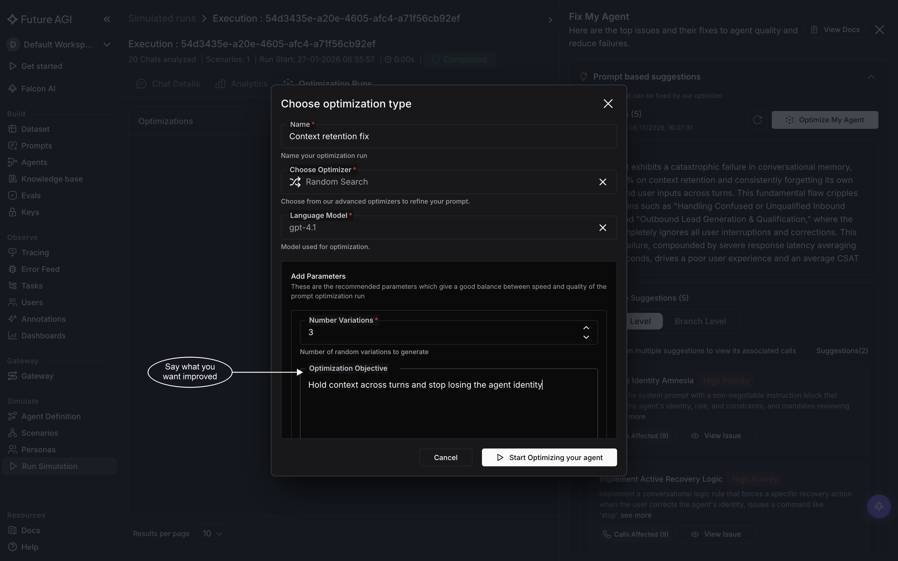Switch to the Optimization Runs tab

pyautogui.click(x=327, y=83)
